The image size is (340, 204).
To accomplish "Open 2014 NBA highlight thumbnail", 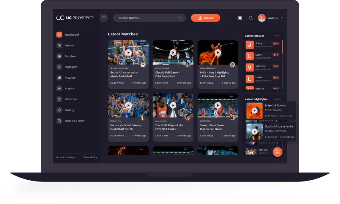I will (x=251, y=151).
